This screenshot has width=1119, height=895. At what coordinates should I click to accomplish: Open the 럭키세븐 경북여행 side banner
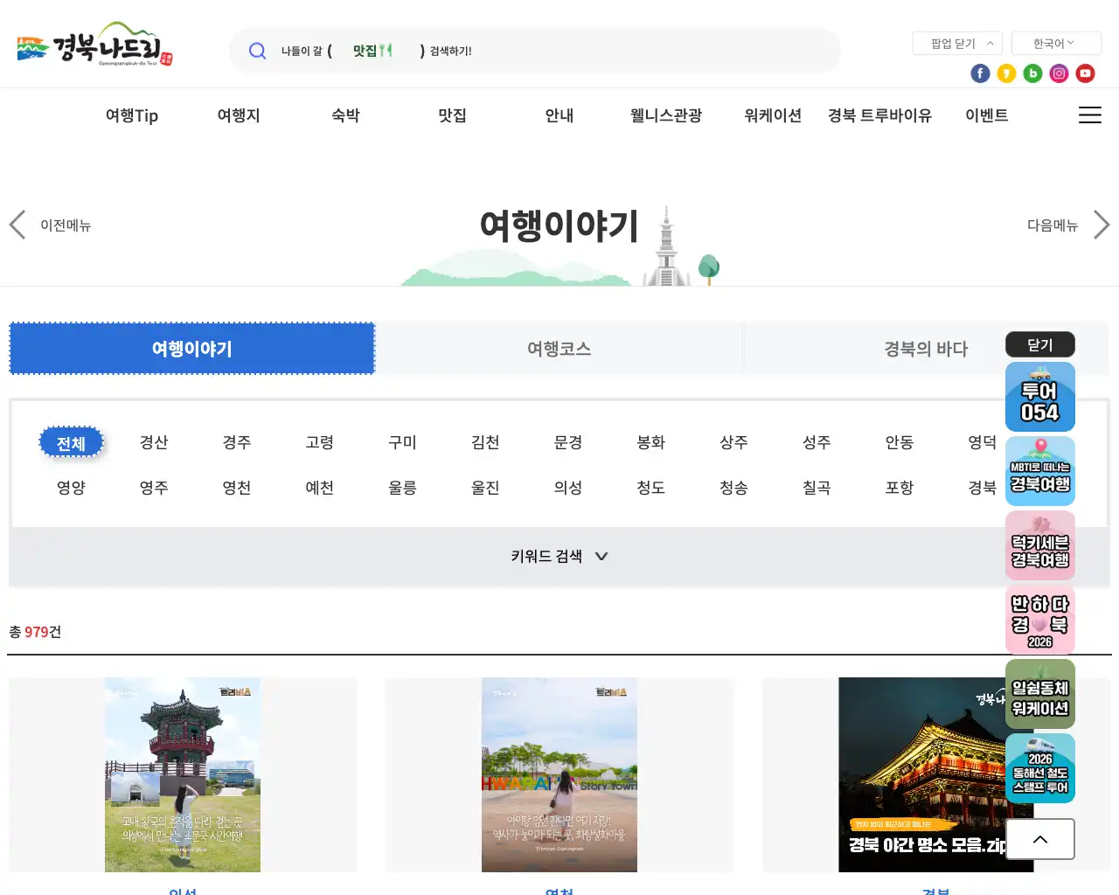[x=1040, y=545]
